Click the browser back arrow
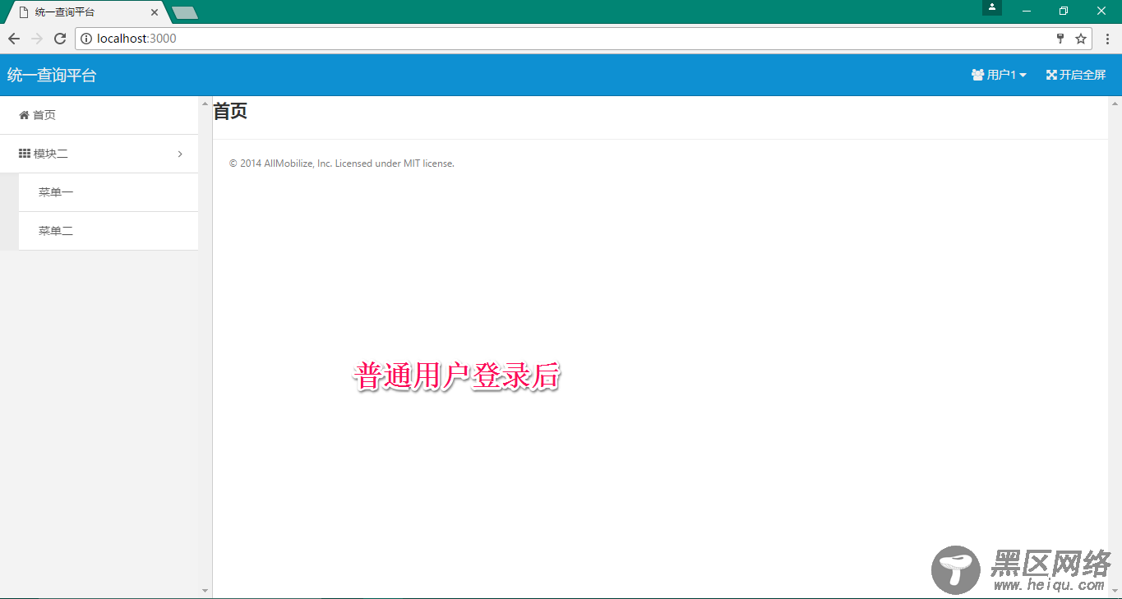1122x599 pixels. point(14,39)
